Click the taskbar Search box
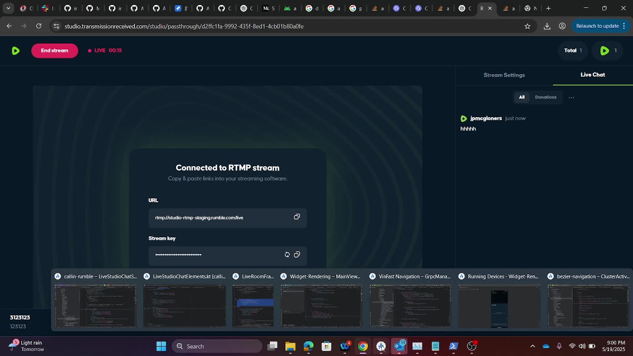This screenshot has width=633, height=356. pyautogui.click(x=217, y=346)
